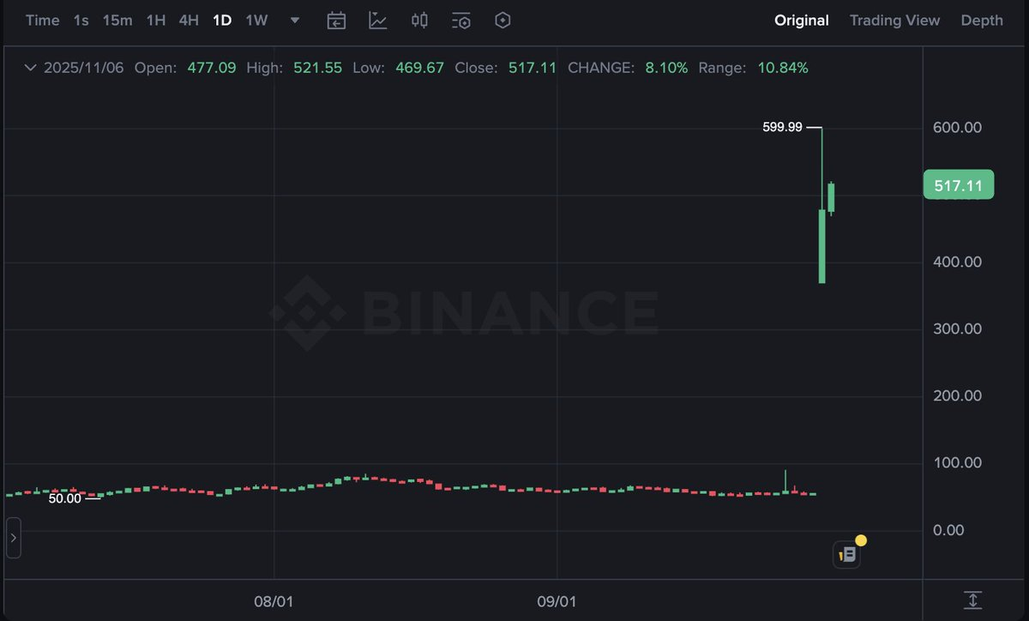The image size is (1029, 621).
Task: Click the 599.99 high price marker
Action: pyautogui.click(x=782, y=127)
